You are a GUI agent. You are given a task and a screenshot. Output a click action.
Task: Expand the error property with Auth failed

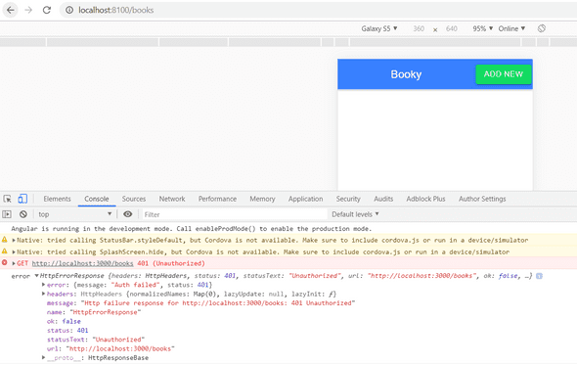[43, 285]
